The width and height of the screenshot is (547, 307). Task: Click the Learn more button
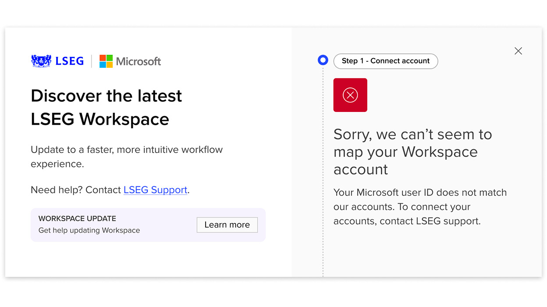click(227, 225)
